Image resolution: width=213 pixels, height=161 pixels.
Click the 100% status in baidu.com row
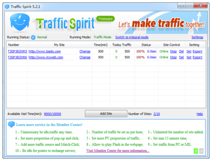pyautogui.click(x=140, y=51)
